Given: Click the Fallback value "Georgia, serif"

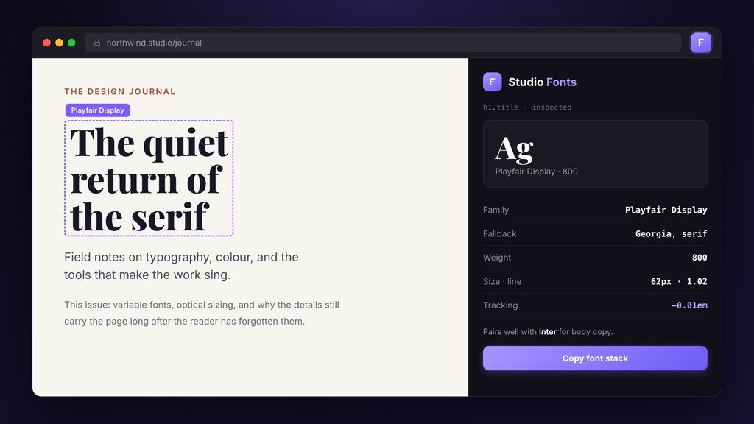Looking at the screenshot, I should point(671,233).
